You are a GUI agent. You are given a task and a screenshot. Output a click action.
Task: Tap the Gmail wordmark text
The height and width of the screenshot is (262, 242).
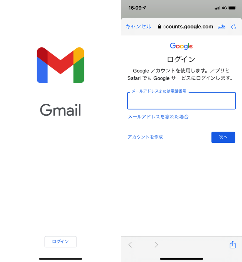tap(60, 110)
